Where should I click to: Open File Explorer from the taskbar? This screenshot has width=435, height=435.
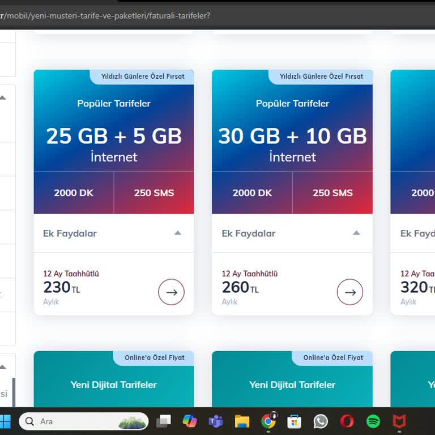point(242,421)
